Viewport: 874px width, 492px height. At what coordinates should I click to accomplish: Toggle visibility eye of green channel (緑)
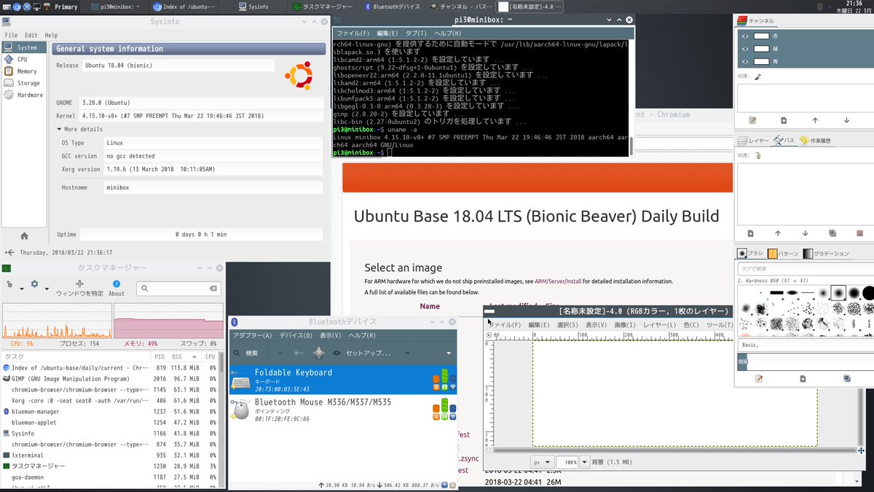click(744, 48)
